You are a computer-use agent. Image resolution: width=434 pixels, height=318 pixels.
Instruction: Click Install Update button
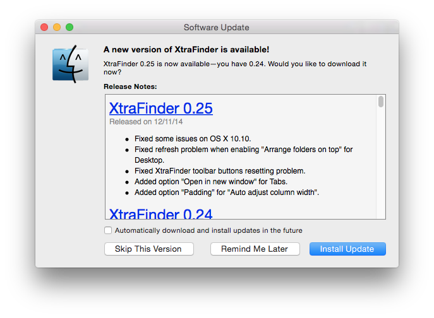[347, 249]
